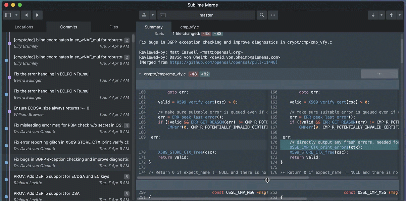Image resolution: width=406 pixels, height=202 pixels.
Task: Open sidebar layout dropdown arrow
Action: (x=16, y=15)
